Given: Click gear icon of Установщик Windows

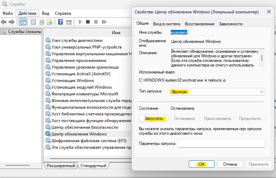Looking at the screenshot, I should [48, 80].
